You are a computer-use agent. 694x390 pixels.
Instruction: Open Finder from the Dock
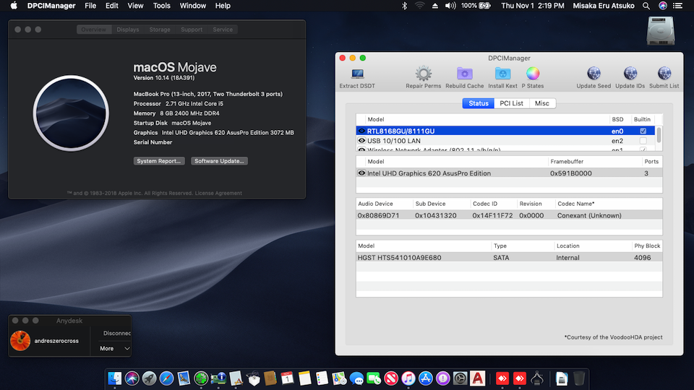click(115, 378)
